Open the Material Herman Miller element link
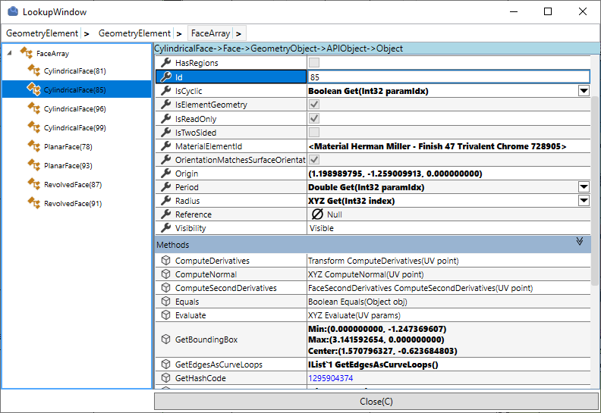This screenshot has width=601, height=413. [437, 146]
